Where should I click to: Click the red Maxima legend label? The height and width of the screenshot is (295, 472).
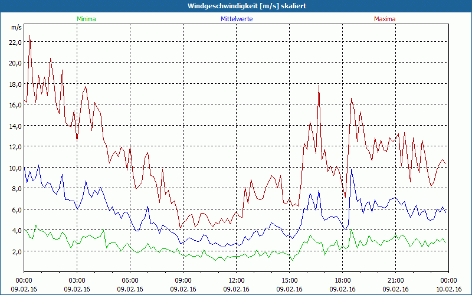coord(385,19)
